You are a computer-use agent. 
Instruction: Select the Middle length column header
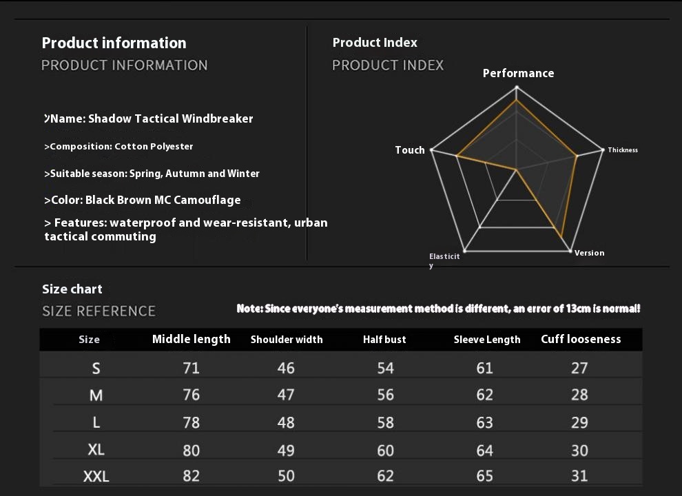(191, 339)
